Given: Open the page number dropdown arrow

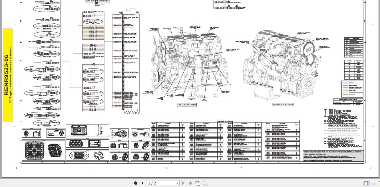Looking at the screenshot, I should click(177, 183).
